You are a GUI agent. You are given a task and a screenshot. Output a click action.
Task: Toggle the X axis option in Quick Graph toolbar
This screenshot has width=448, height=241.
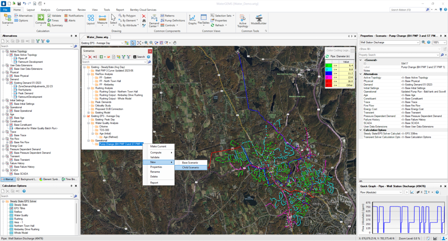(x=421, y=192)
